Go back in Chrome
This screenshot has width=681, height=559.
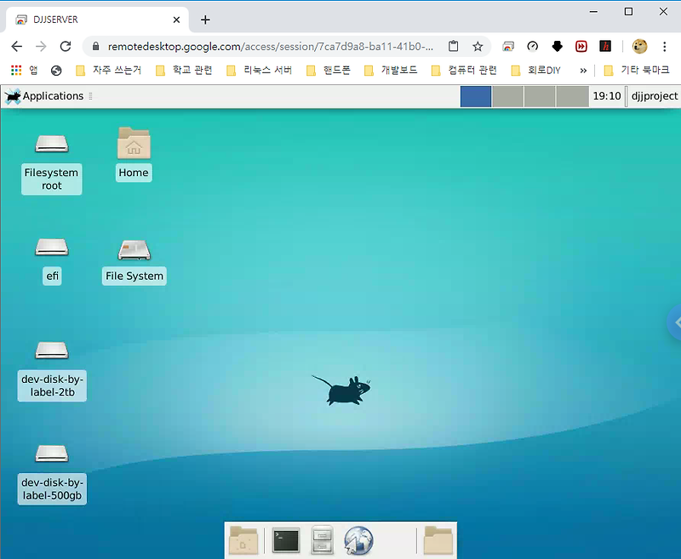[16, 47]
